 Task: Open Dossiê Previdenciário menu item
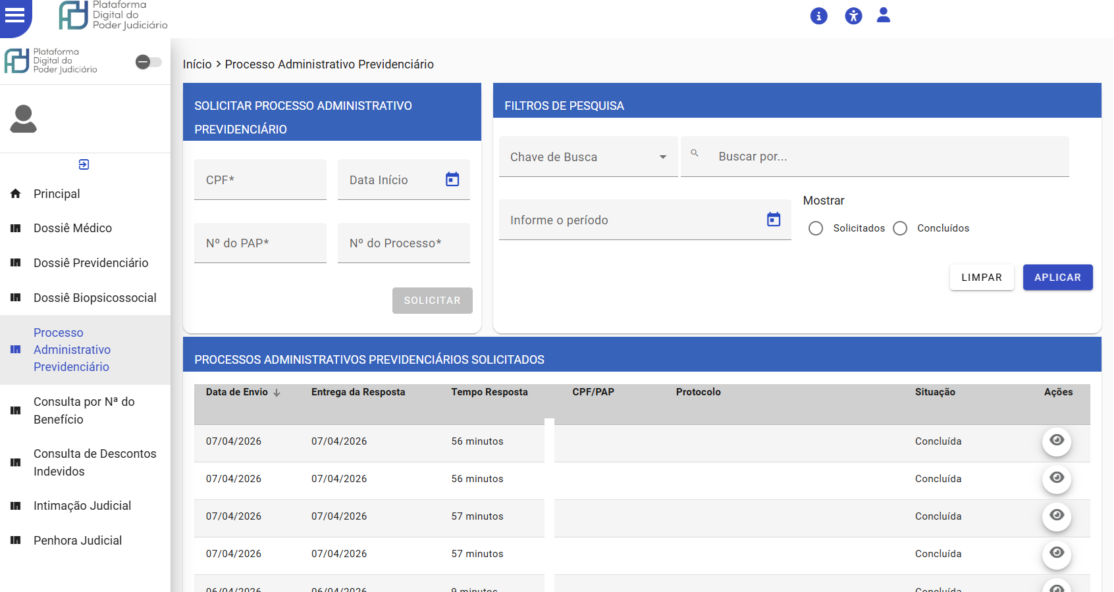[85, 262]
